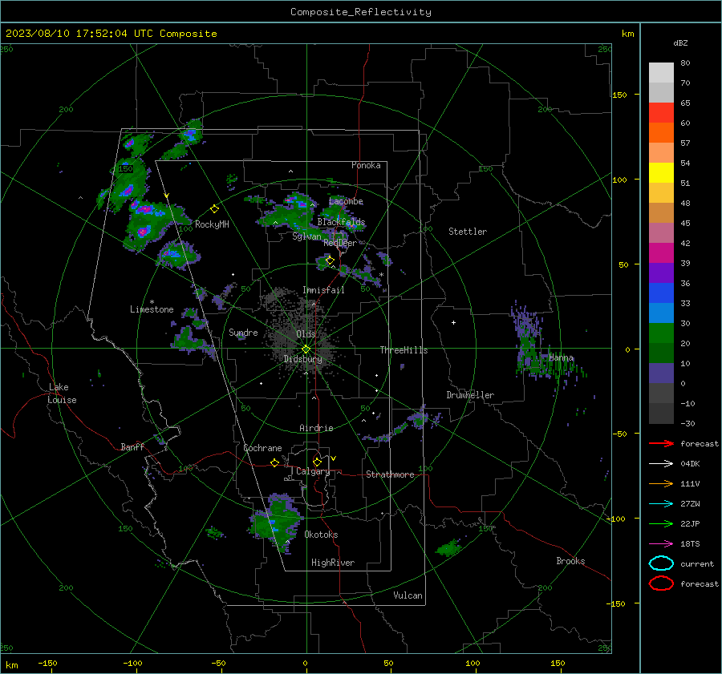Click the magenta 18TS arrow in legend
The width and height of the screenshot is (722, 674).
[x=661, y=543]
